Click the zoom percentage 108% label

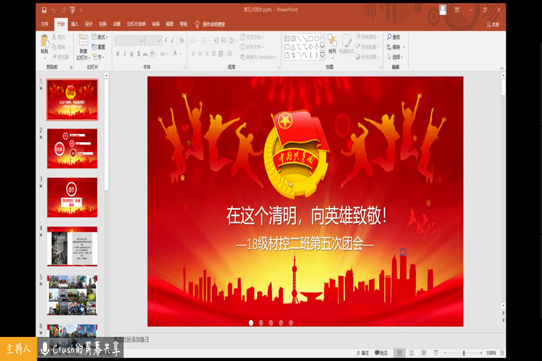pos(491,353)
